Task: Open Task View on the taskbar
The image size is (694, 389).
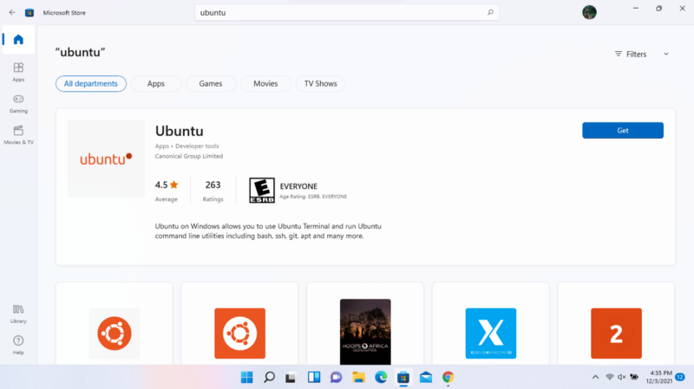Action: click(291, 378)
